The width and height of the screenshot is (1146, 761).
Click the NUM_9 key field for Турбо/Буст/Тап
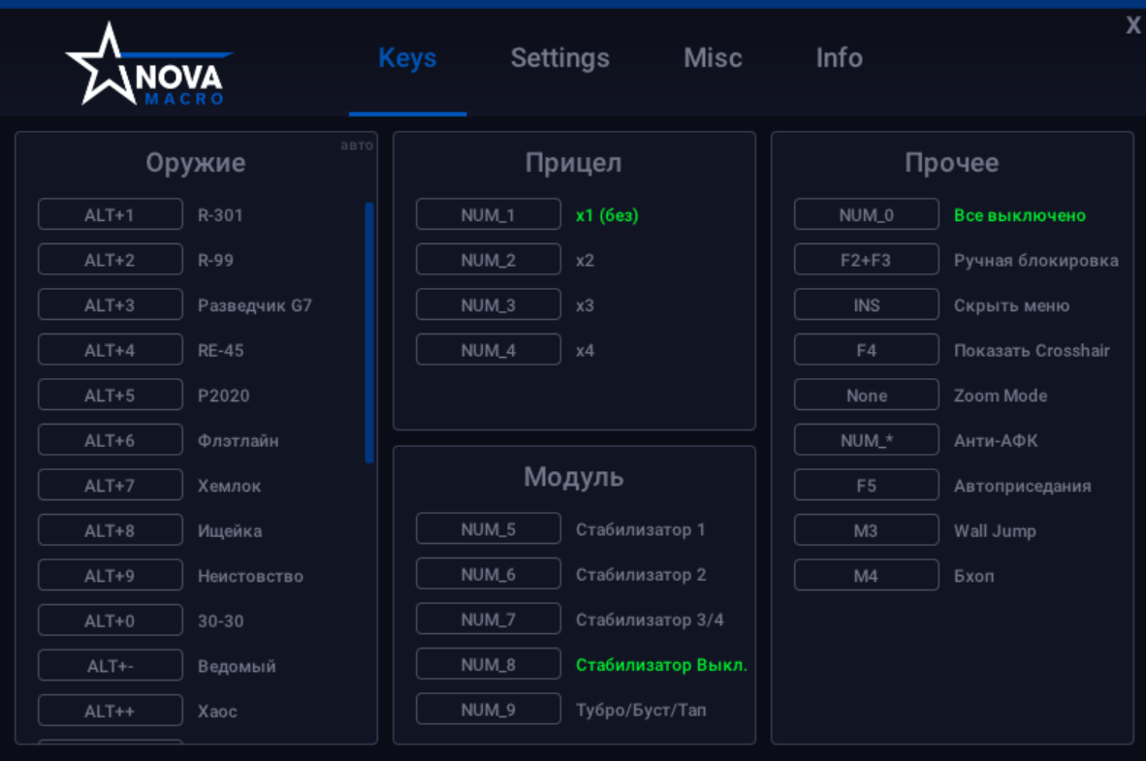pos(489,710)
